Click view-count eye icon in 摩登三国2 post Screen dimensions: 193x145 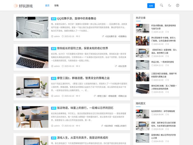[x=77, y=96]
